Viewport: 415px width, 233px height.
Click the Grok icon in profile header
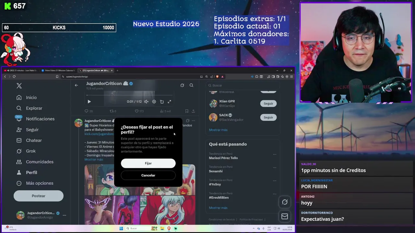182,85
